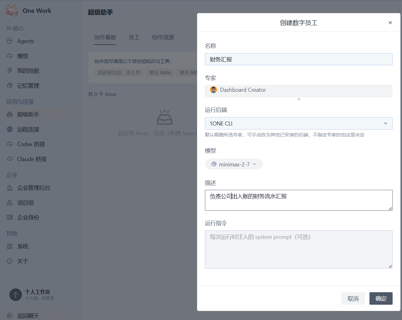Click the 取消 button
Screen dimensions: 402x320
point(353,298)
